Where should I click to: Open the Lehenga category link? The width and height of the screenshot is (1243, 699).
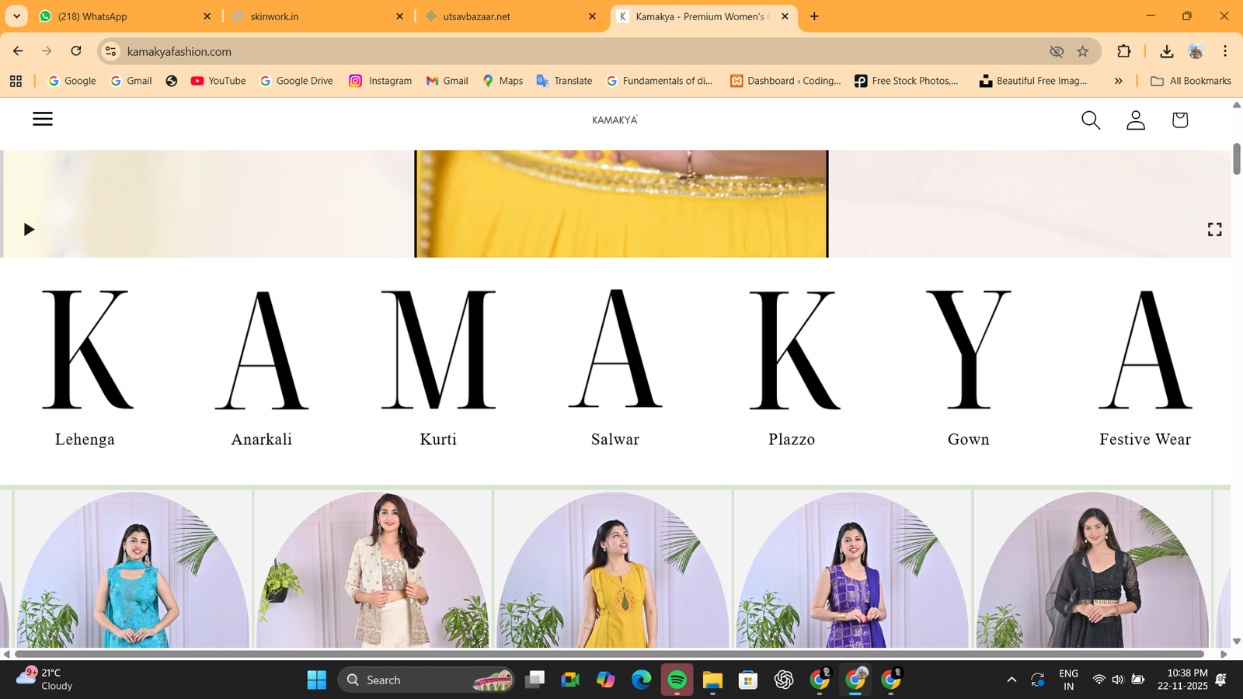85,440
